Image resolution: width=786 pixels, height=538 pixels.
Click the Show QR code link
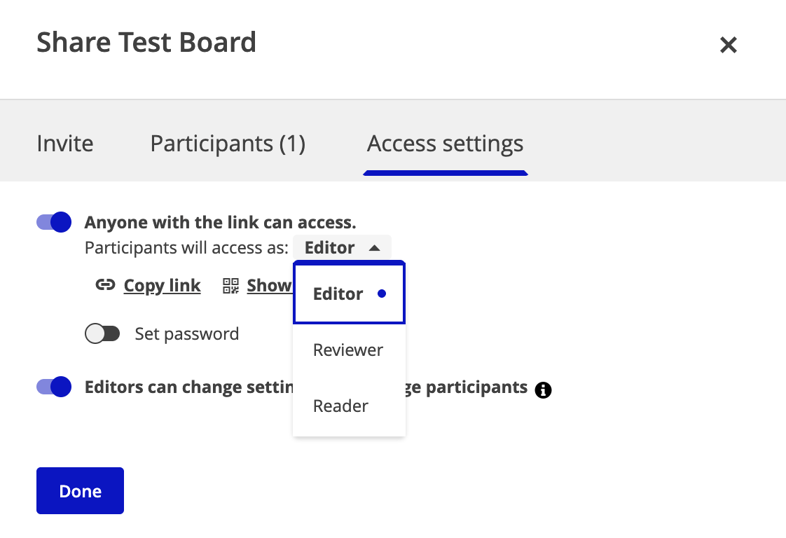[x=269, y=285]
